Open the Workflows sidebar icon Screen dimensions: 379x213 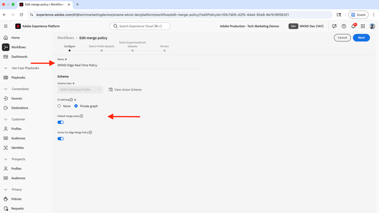pos(6,47)
